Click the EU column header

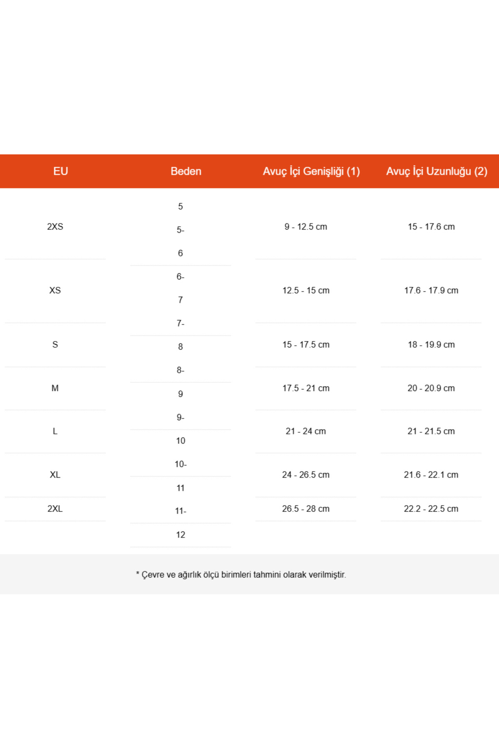tap(61, 171)
